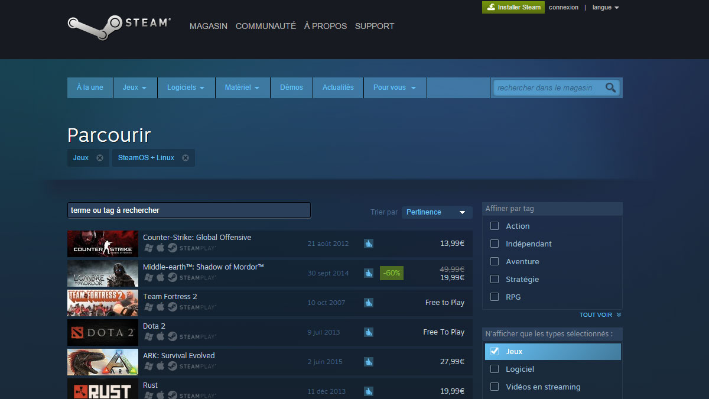
Task: Click the Apple icon in the Team Fortress 2 row
Action: point(160,307)
